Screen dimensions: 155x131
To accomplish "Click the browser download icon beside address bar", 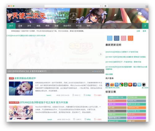I will [x=105, y=6].
